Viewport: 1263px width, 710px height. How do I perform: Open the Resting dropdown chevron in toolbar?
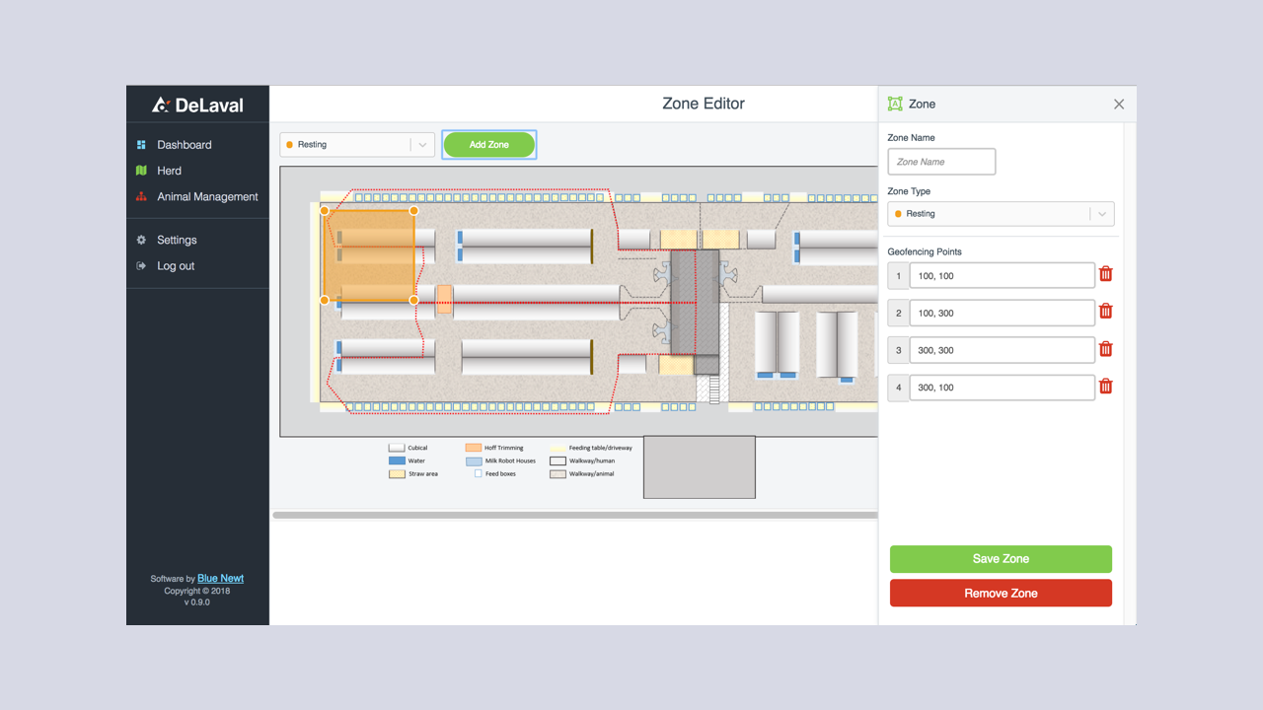(422, 144)
